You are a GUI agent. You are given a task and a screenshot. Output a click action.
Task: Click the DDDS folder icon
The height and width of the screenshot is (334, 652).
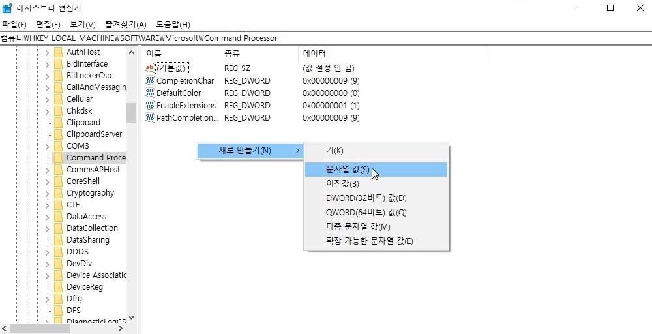tap(58, 252)
